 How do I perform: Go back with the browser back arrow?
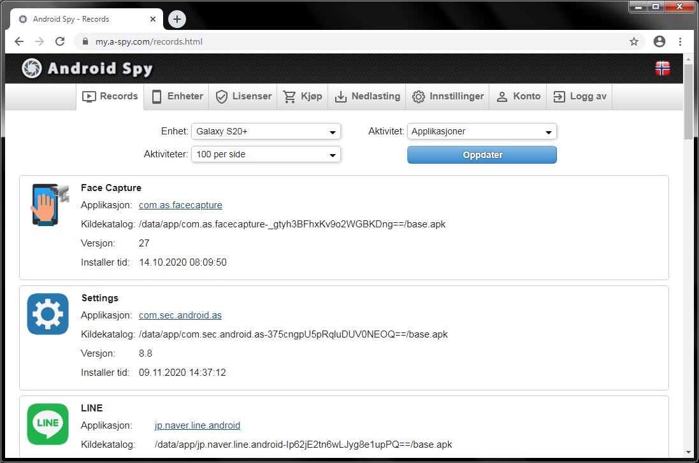[18, 41]
